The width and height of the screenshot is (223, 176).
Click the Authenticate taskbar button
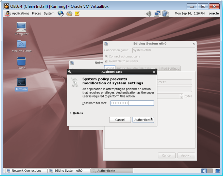pyautogui.click(x=112, y=171)
